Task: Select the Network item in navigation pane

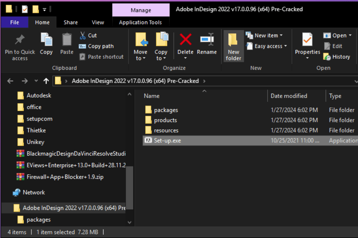Action: (34, 192)
